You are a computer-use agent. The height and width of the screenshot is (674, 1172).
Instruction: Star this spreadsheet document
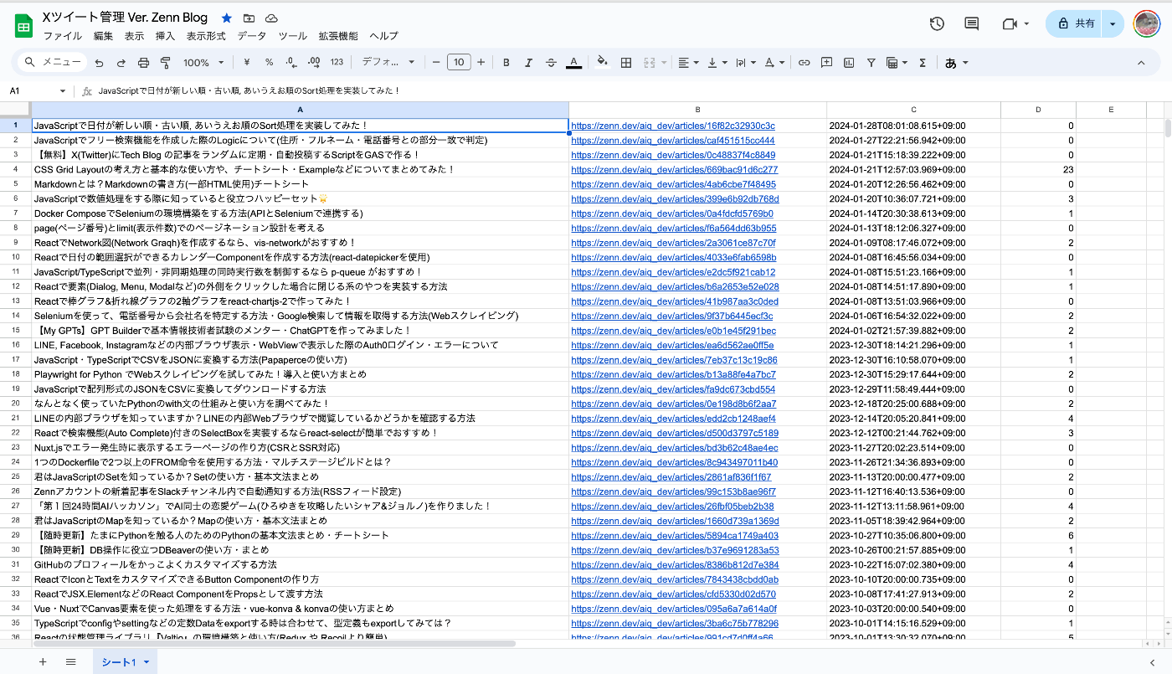[227, 18]
